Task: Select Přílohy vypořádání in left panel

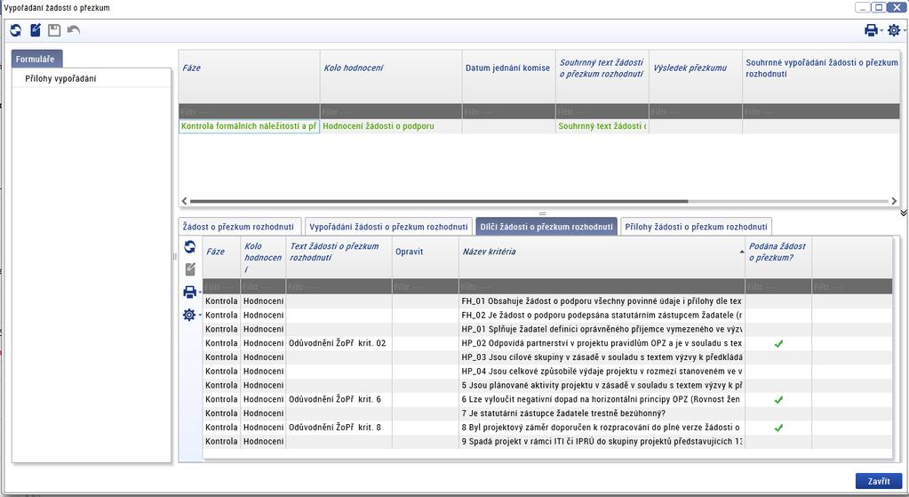Action: (61, 78)
